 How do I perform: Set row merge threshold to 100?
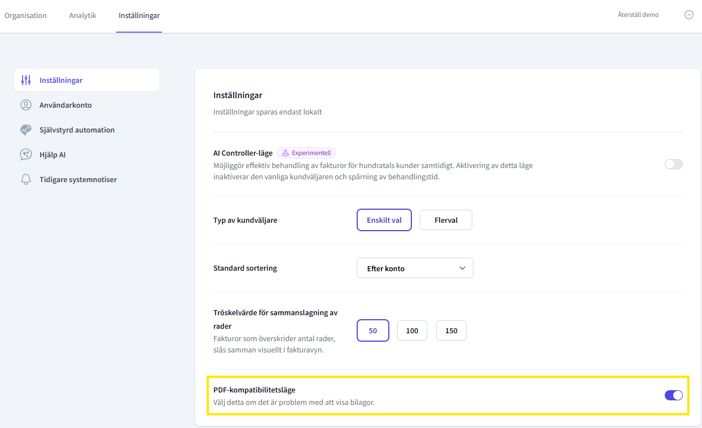point(412,330)
